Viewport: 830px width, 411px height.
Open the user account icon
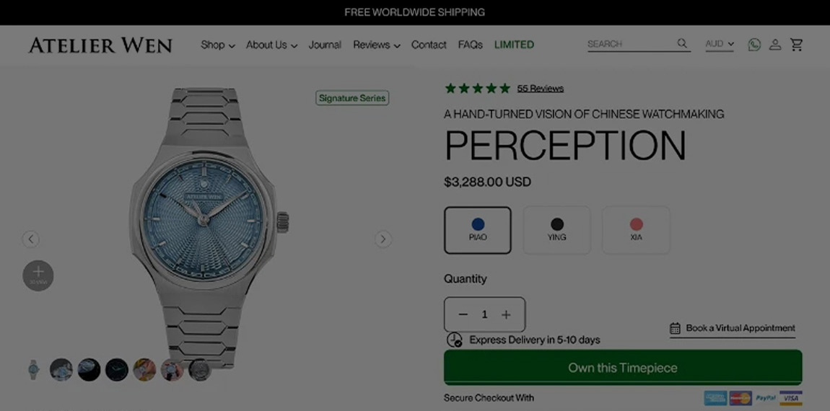(775, 45)
